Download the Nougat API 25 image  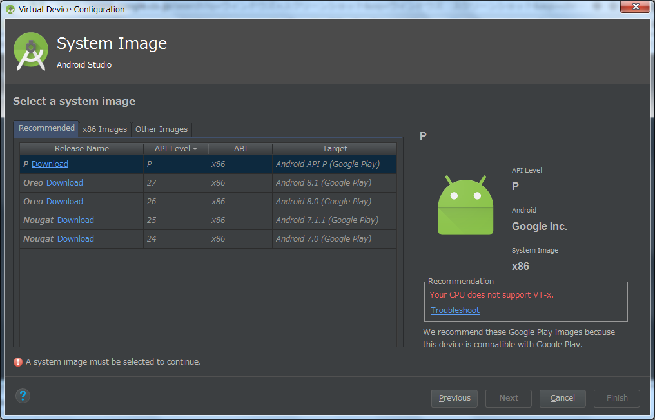pyautogui.click(x=75, y=220)
